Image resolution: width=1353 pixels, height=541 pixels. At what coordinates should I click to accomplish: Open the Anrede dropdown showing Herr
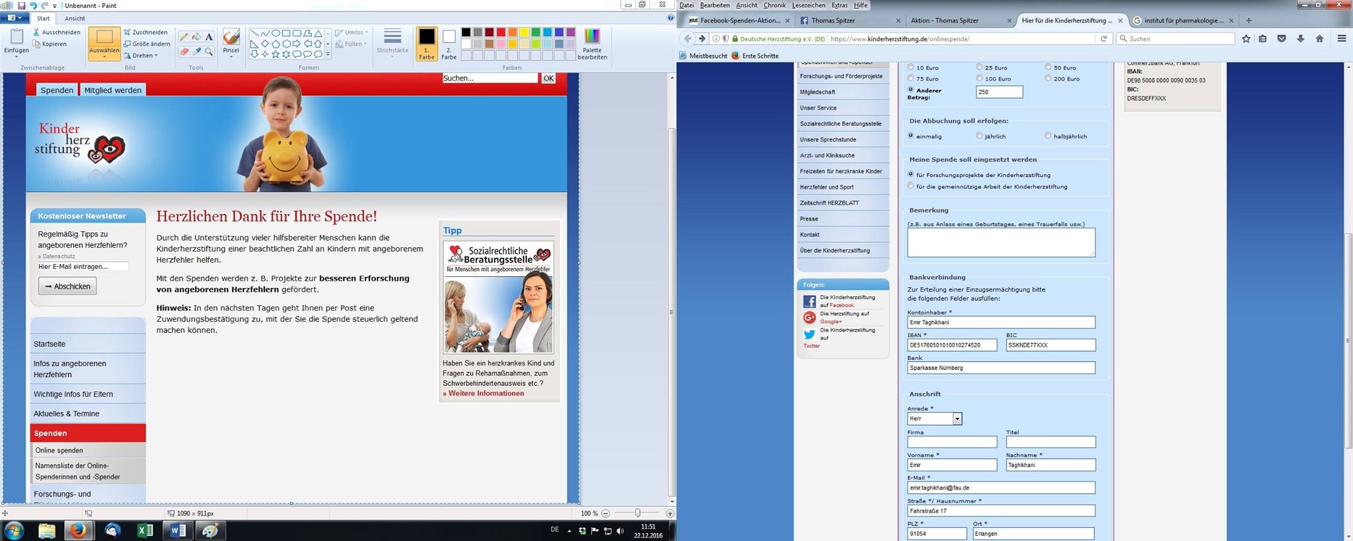935,419
